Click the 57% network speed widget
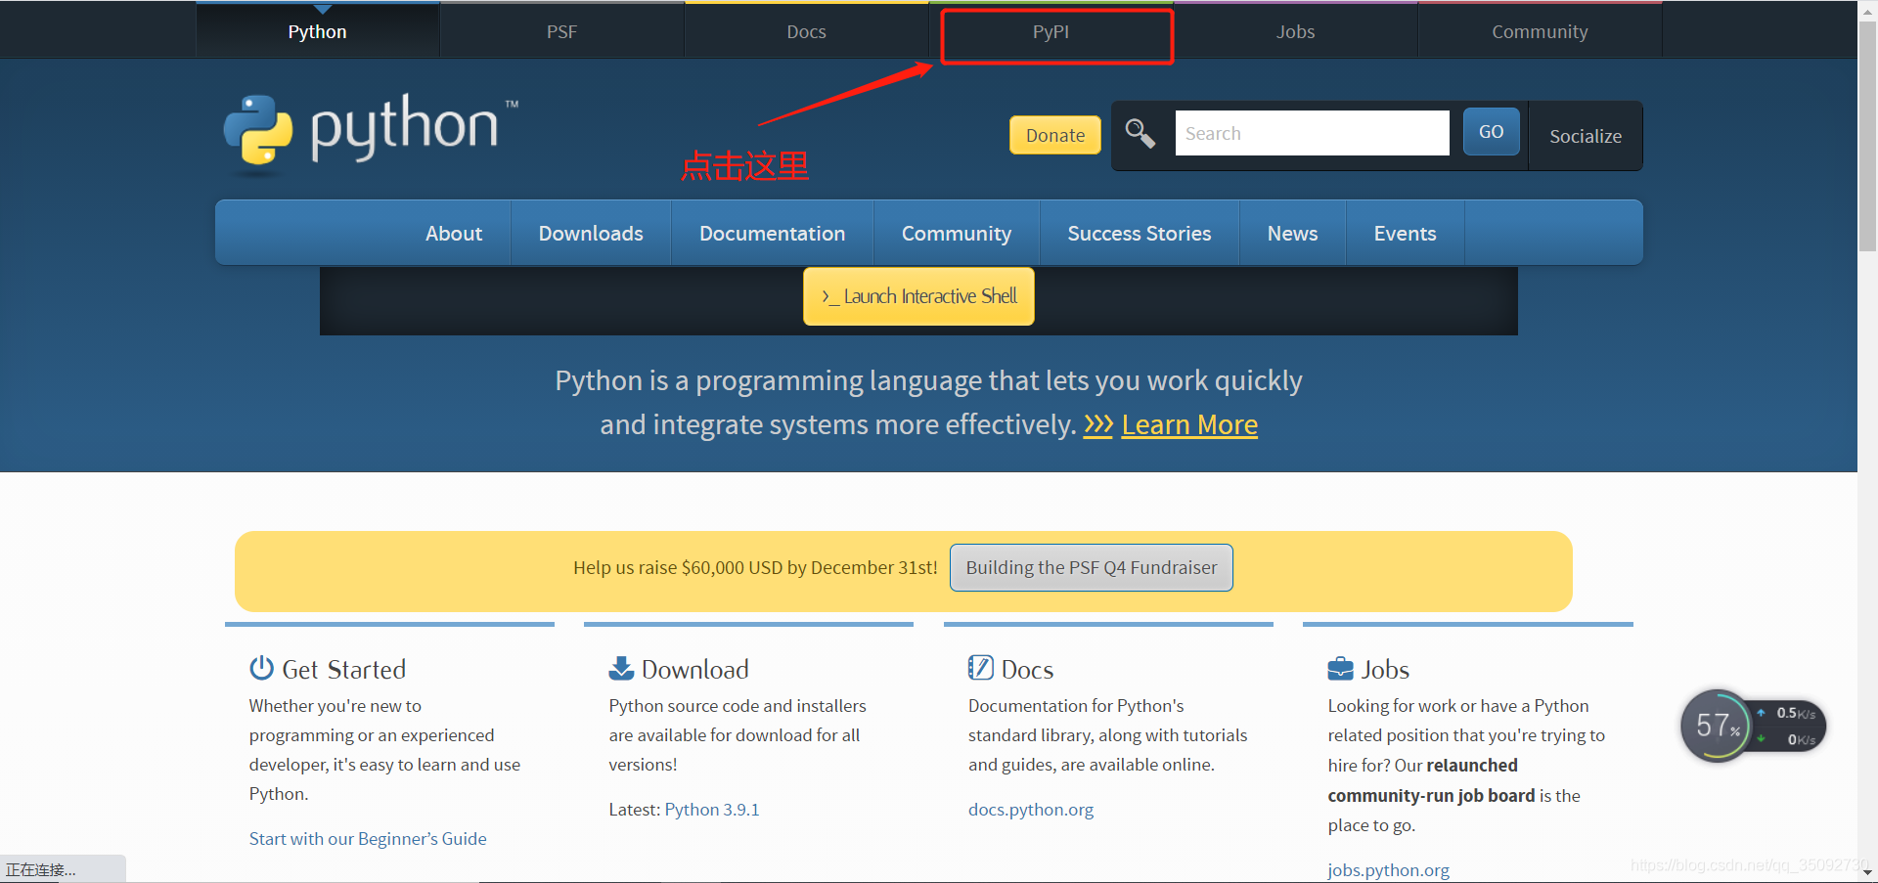The image size is (1878, 883). pos(1753,726)
